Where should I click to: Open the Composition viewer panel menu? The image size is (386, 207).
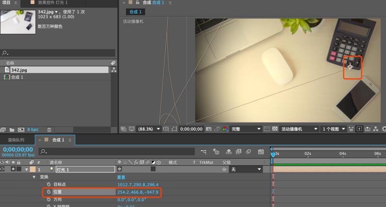(170, 2)
